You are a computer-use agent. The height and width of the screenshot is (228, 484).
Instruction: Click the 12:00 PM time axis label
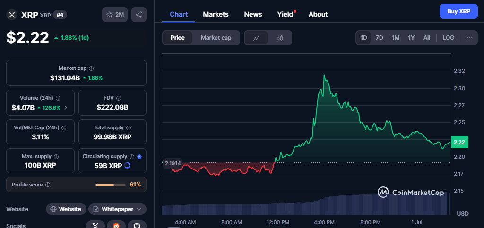click(x=278, y=222)
